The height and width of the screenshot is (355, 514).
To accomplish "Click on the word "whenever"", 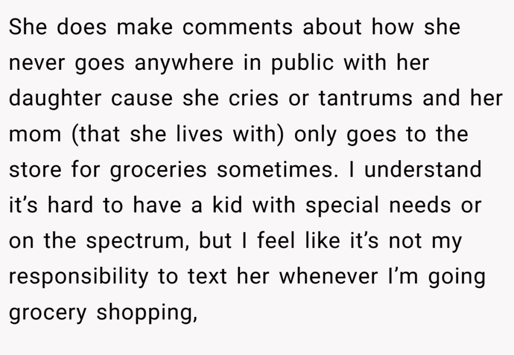I will 328,276.
